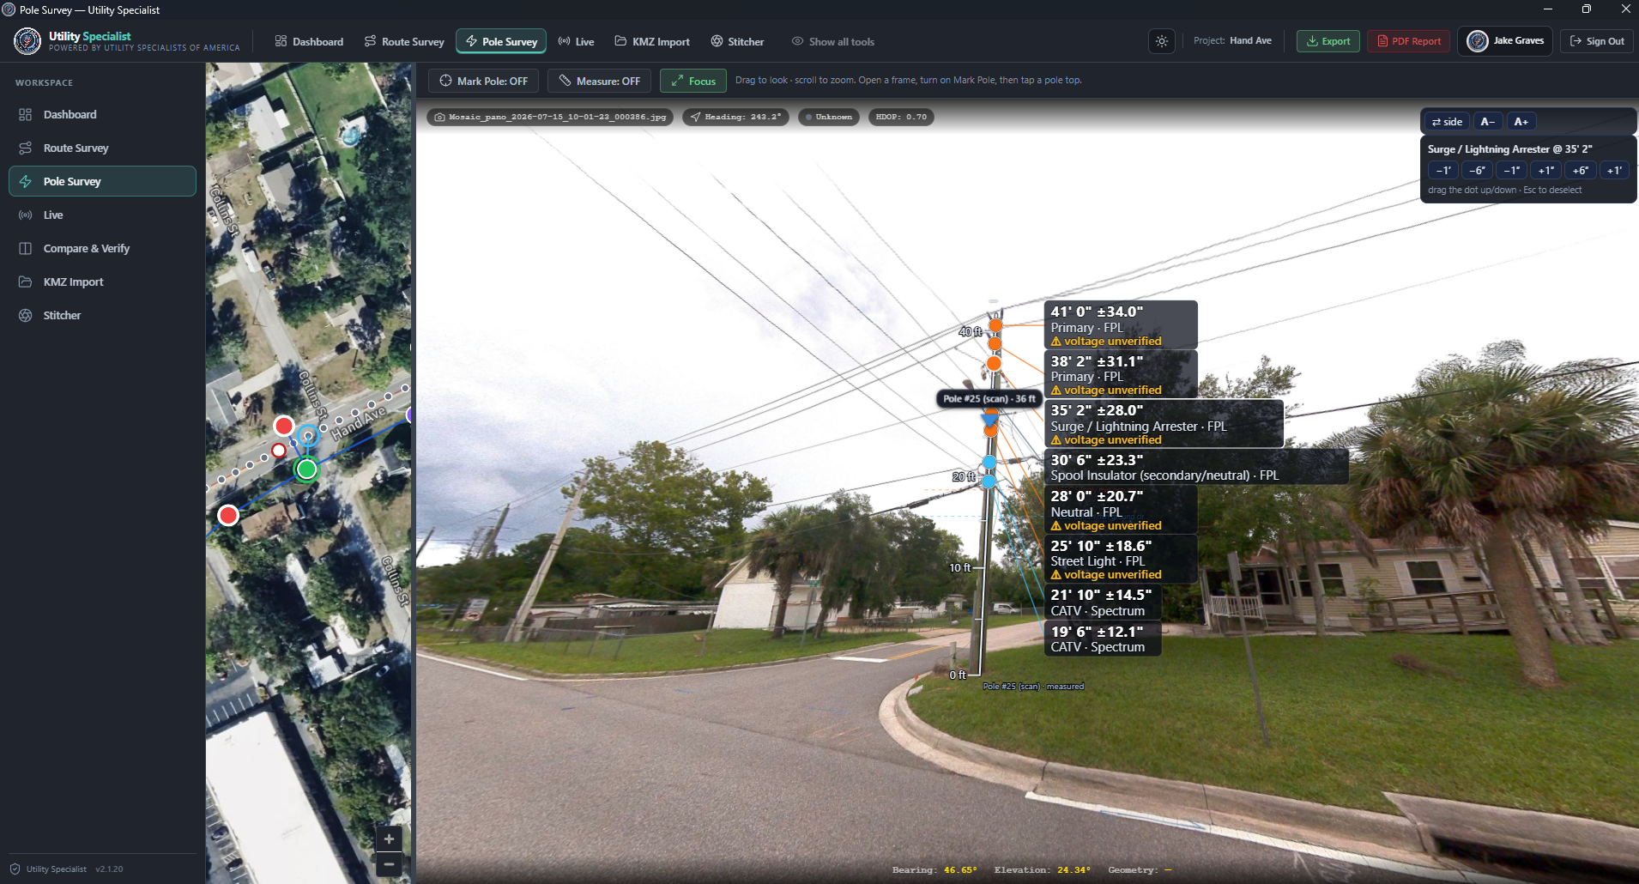The image size is (1639, 884).
Task: Lower arrester height by six inches
Action: [x=1477, y=170]
